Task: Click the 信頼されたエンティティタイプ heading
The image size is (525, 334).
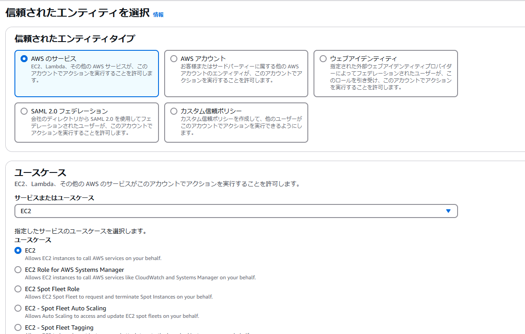Action: (75, 39)
